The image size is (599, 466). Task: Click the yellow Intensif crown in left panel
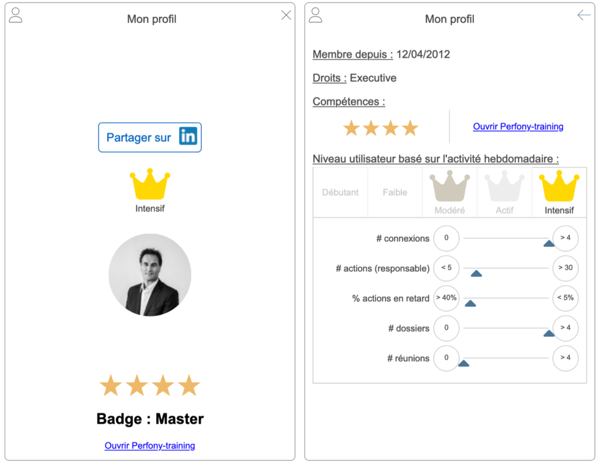[150, 185]
